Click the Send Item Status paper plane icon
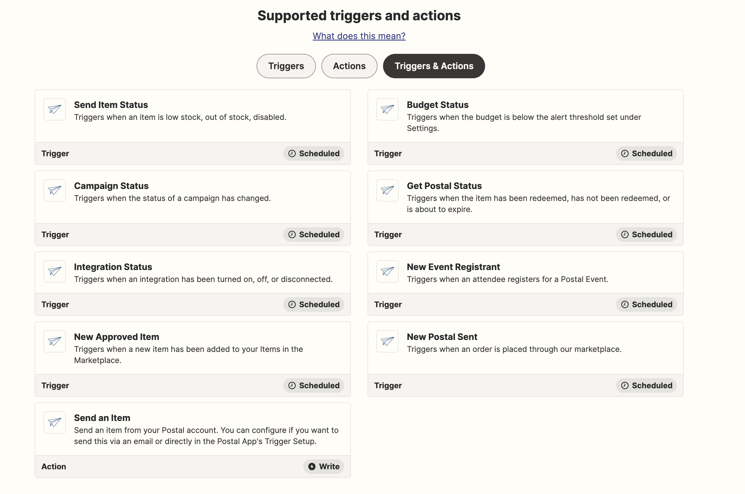 tap(54, 109)
